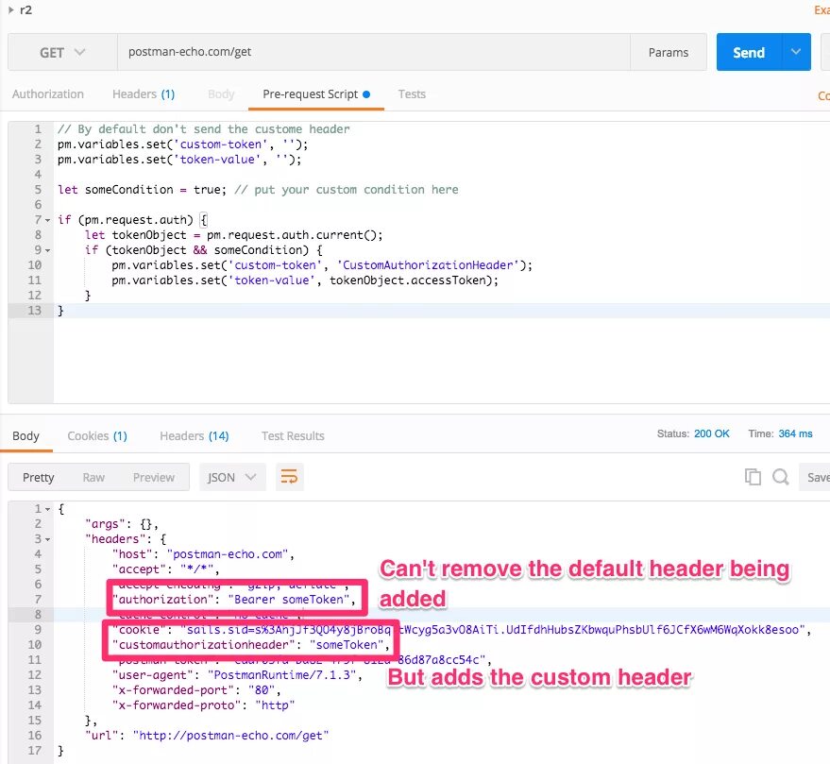830x764 pixels.
Task: Open the Send button dropdown arrow
Action: (796, 52)
